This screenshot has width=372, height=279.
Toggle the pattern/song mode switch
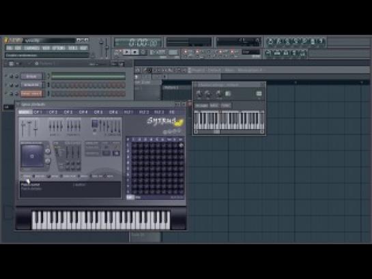[117, 52]
